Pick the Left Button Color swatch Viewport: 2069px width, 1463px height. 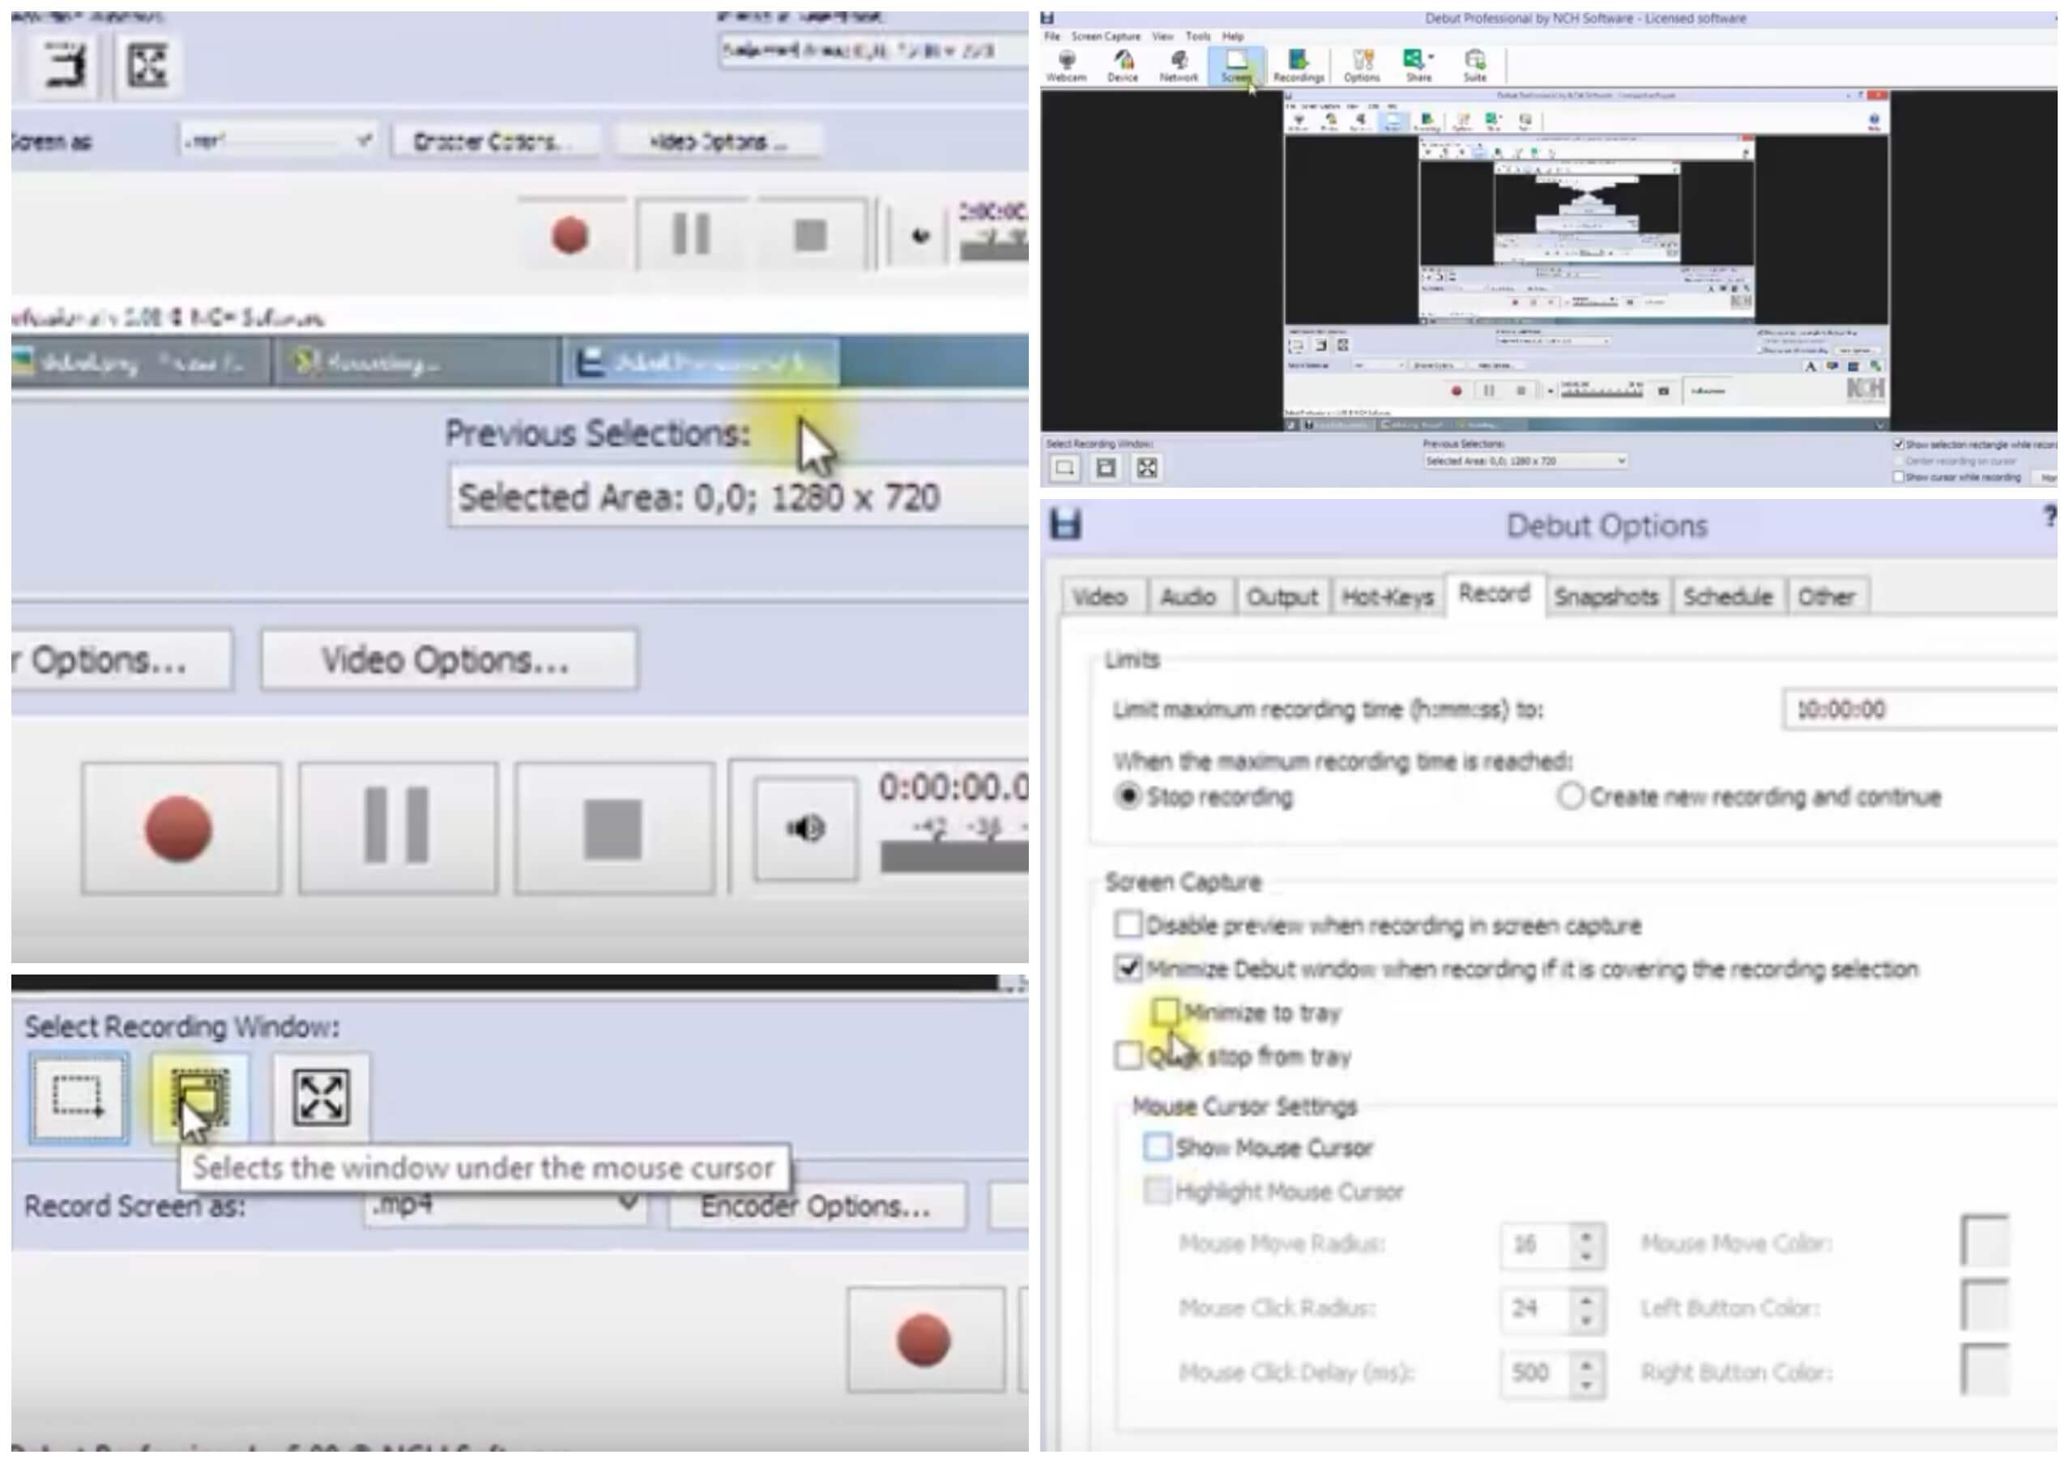point(1986,1305)
